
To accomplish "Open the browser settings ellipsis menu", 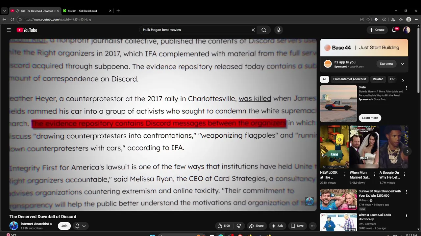I will 416,19.
